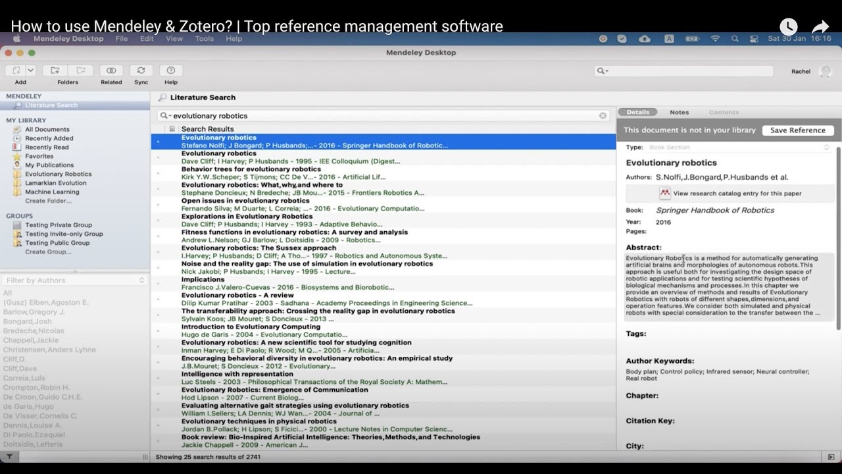Screen dimensions: 842x474
Task: Switch to the Details tab
Action: 638,113
